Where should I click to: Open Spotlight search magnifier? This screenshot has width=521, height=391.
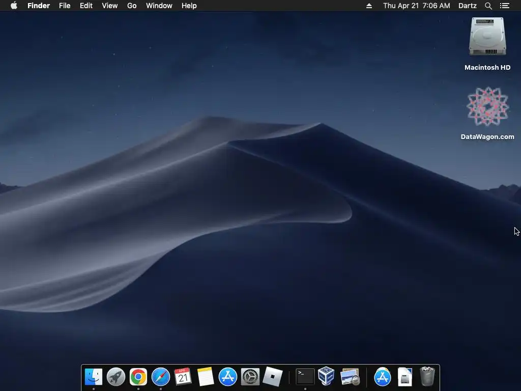[x=488, y=6]
